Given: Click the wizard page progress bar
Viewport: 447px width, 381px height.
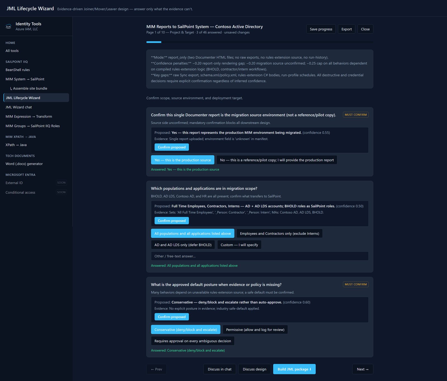Looking at the screenshot, I should point(260,42).
